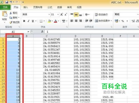Click the Select All corner button

(3, 36)
